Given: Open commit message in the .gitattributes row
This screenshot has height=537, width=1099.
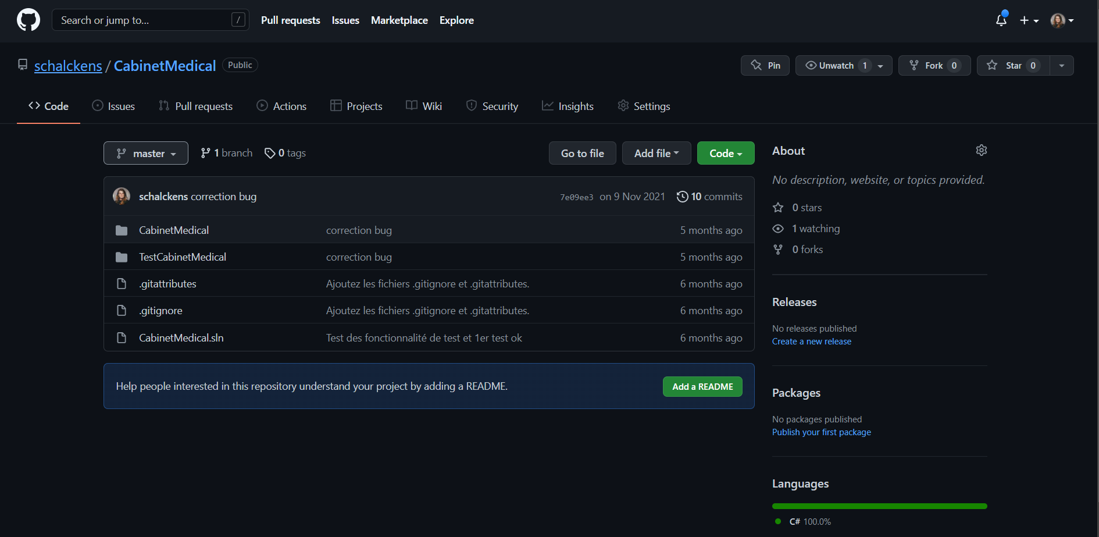Looking at the screenshot, I should click(x=427, y=284).
